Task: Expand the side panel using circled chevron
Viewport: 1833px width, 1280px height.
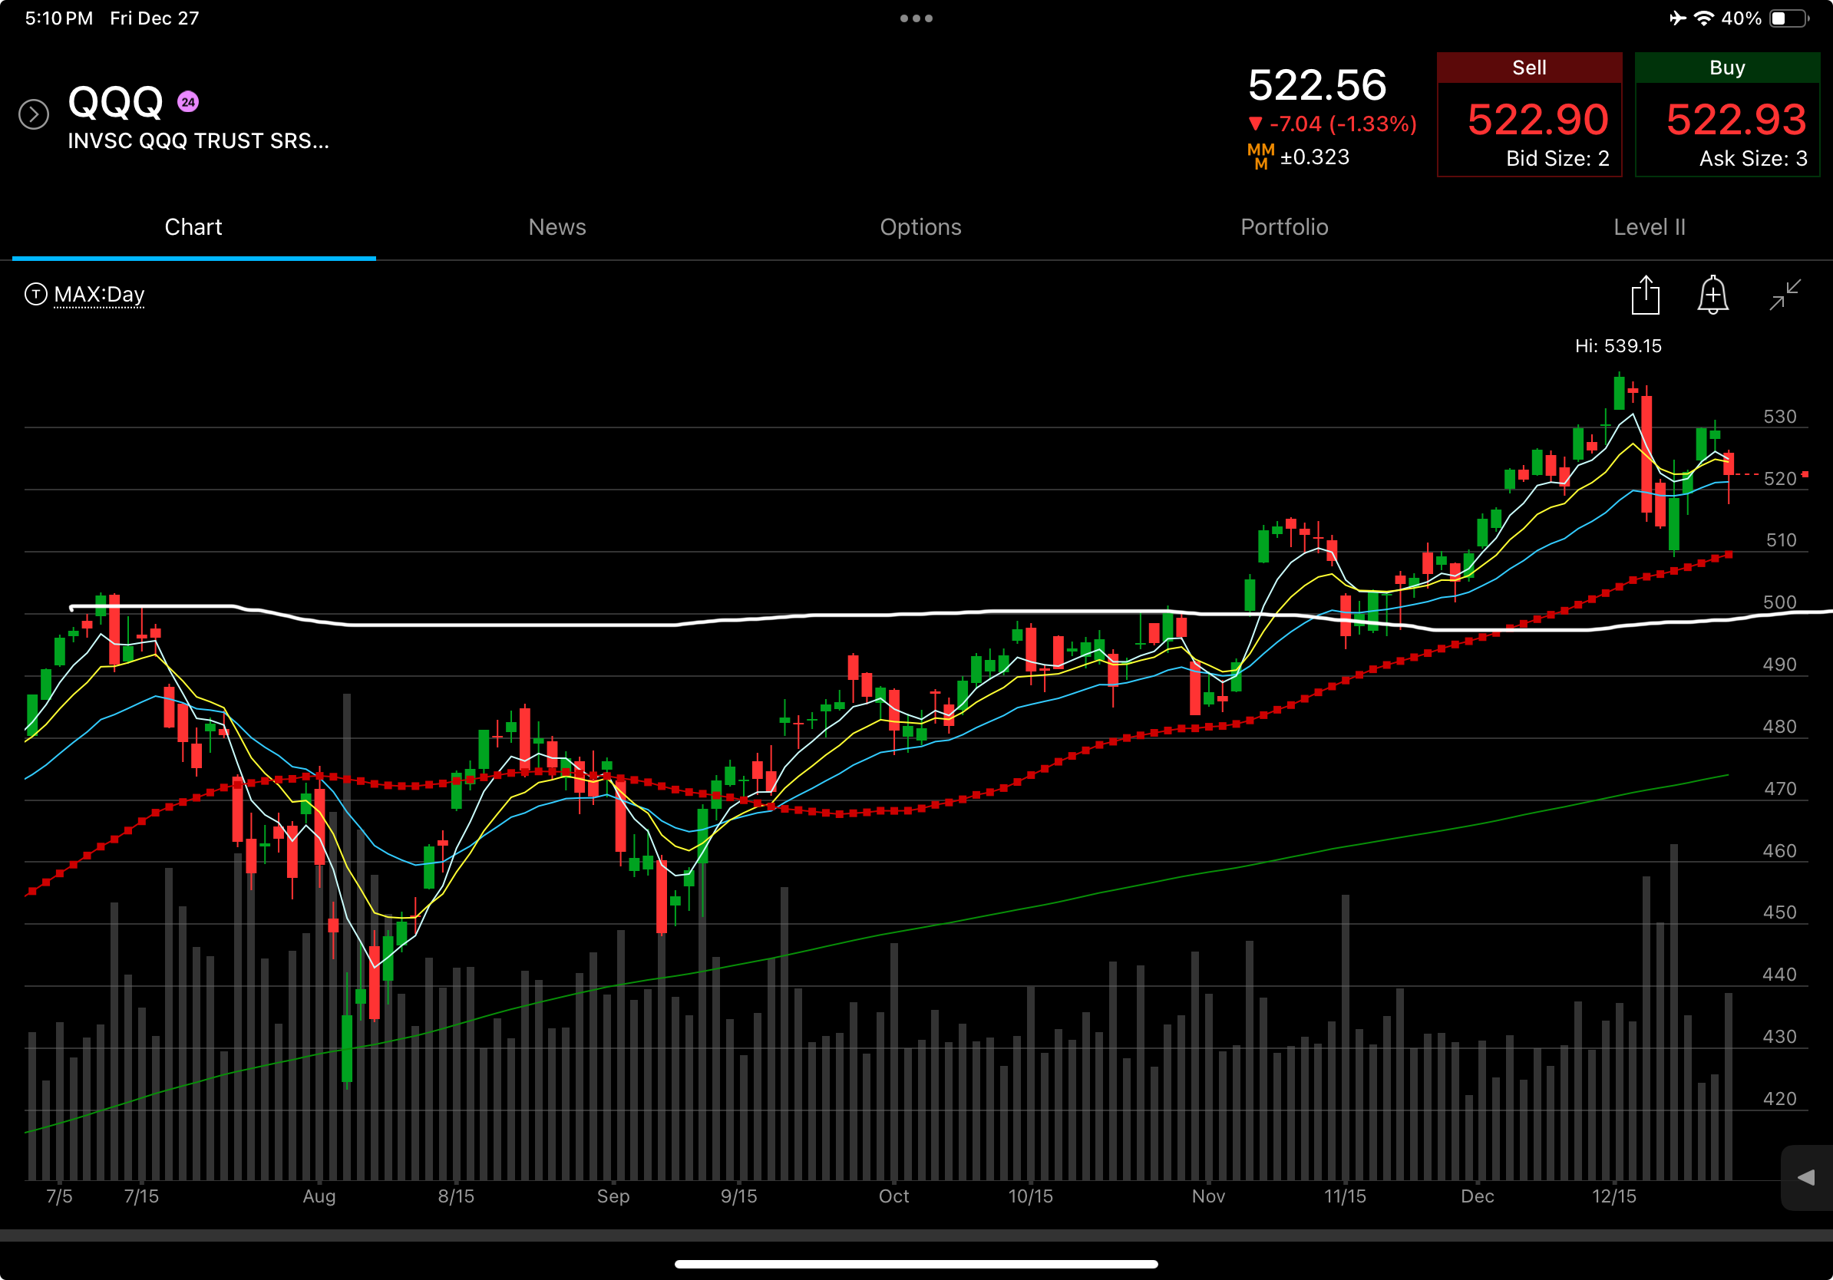Action: pyautogui.click(x=34, y=114)
